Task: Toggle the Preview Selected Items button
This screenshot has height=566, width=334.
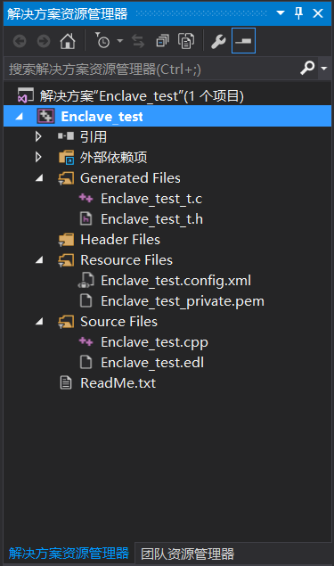Action: click(243, 40)
